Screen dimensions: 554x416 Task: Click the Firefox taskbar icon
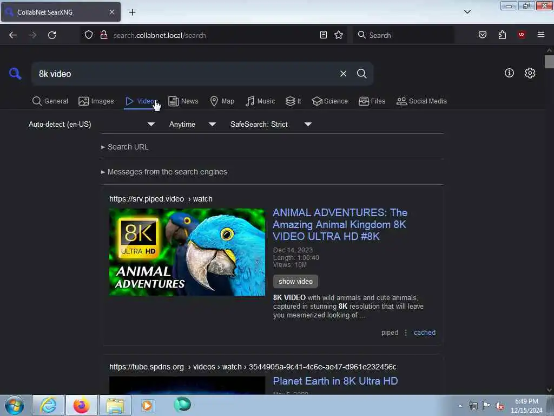[x=81, y=405]
